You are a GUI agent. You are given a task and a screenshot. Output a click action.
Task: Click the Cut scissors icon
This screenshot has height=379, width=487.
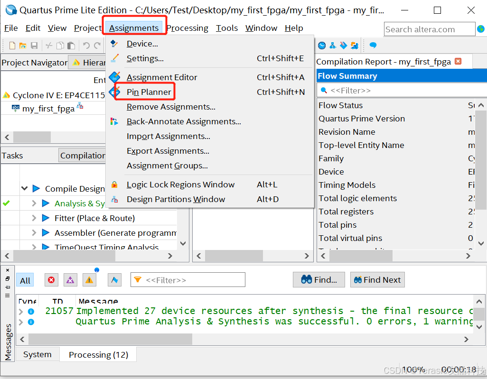pos(49,46)
